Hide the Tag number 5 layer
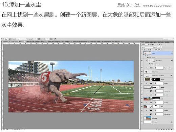The image size is (176, 132). pyautogui.click(x=142, y=61)
